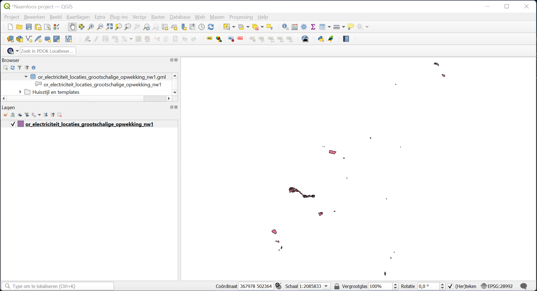Viewport: 537px width, 291px height.
Task: Open the Temporal Controller clock icon
Action: (202, 27)
